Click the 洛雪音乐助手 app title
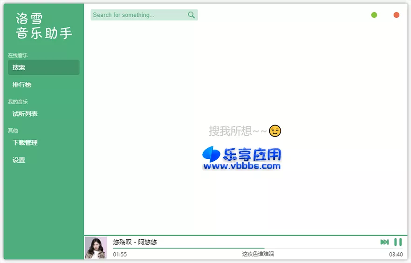411x263 pixels. point(43,26)
